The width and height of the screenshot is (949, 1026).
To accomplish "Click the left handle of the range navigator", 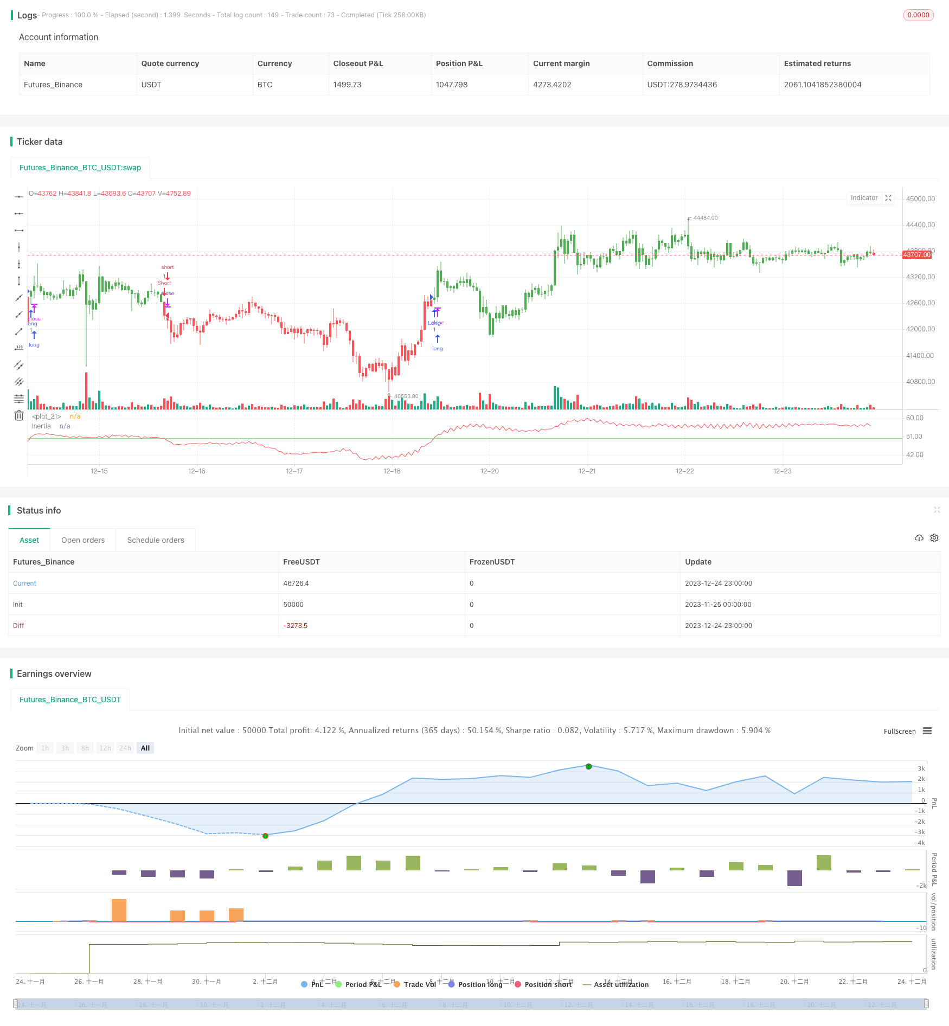I will pyautogui.click(x=16, y=1004).
